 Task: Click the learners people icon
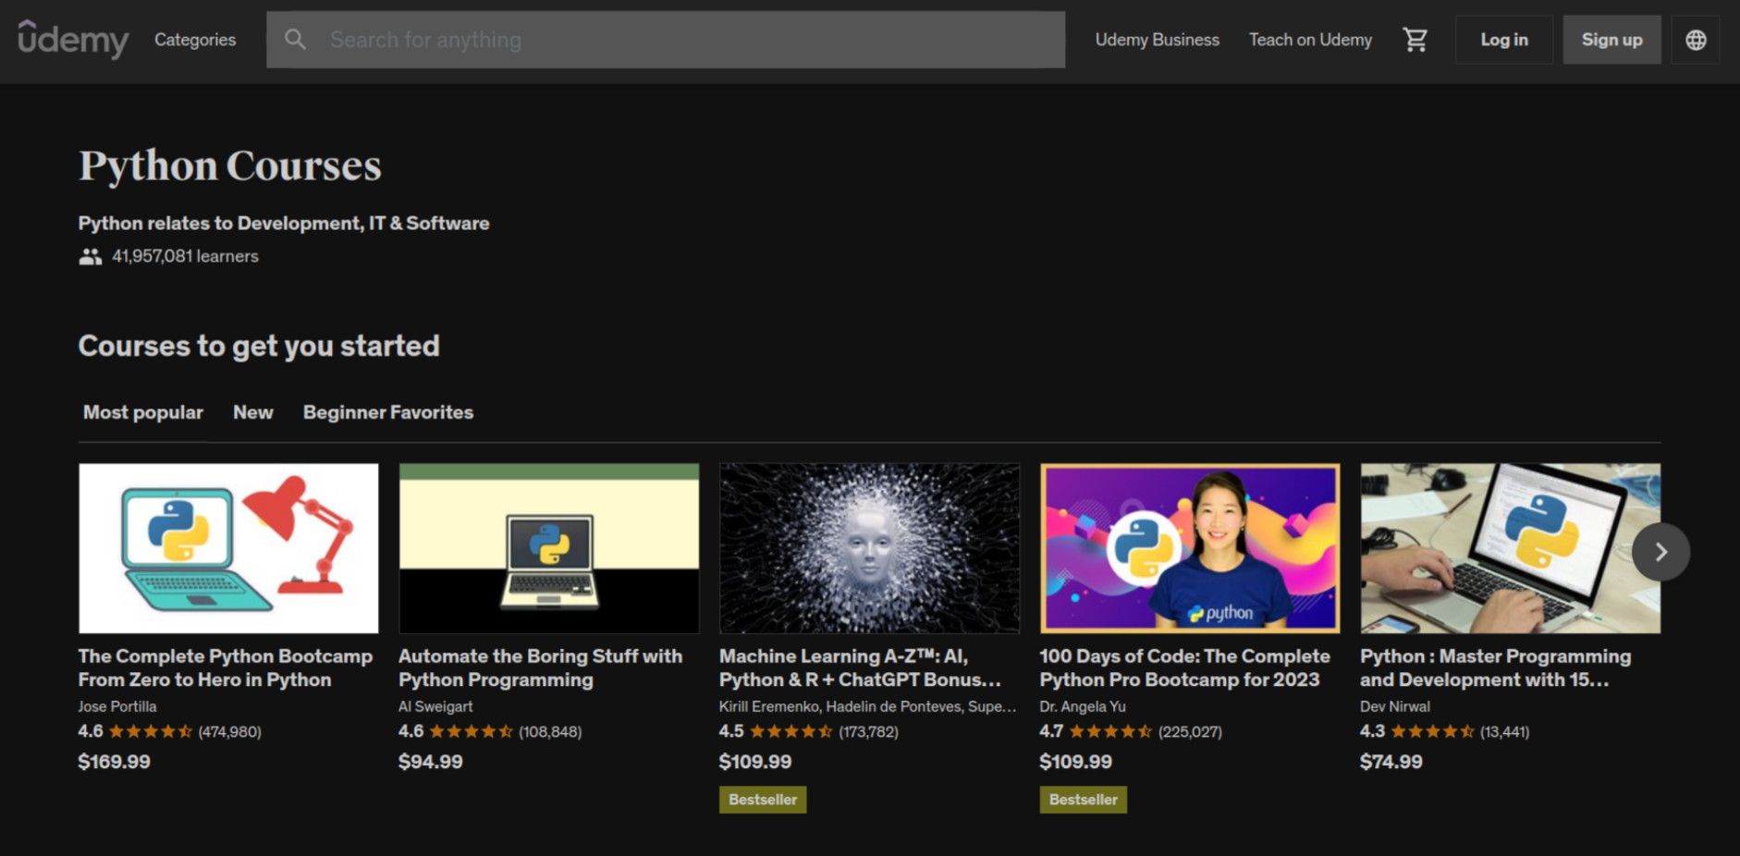point(90,257)
